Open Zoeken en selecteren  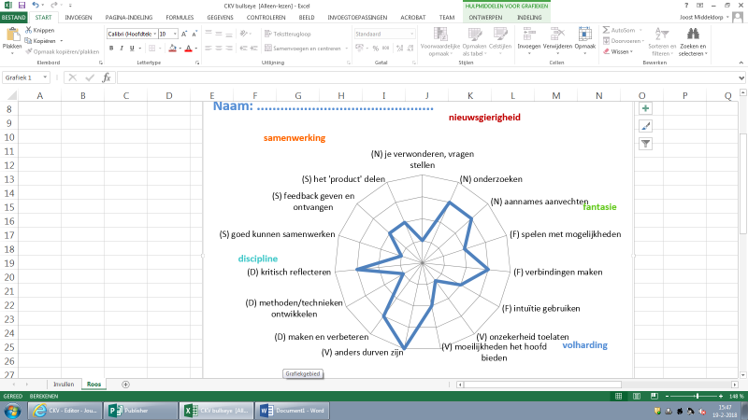click(x=693, y=41)
